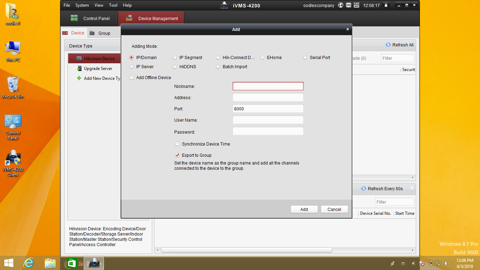Viewport: 480px width, 270px height.
Task: Open File Explorer from taskbar
Action: [x=50, y=263]
